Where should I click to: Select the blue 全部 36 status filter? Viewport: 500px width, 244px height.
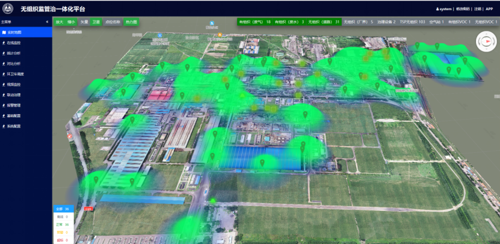[62, 209]
